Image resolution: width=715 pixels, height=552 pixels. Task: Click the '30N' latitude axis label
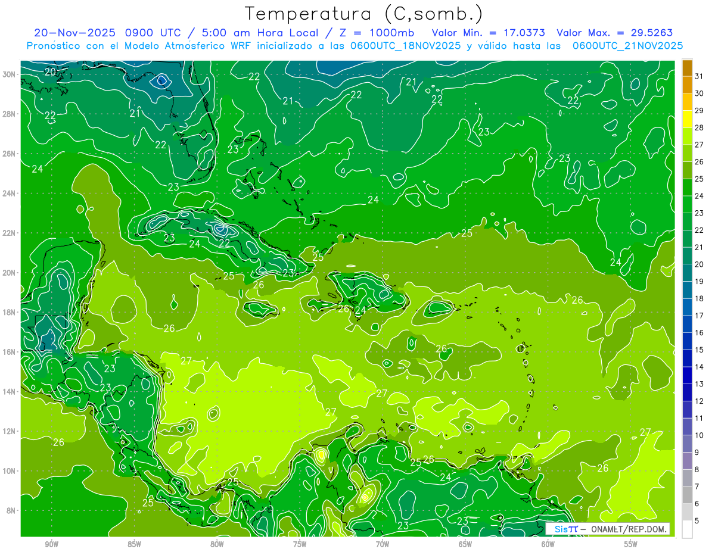pos(9,74)
